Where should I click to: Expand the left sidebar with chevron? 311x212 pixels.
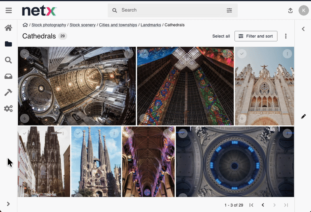8,204
